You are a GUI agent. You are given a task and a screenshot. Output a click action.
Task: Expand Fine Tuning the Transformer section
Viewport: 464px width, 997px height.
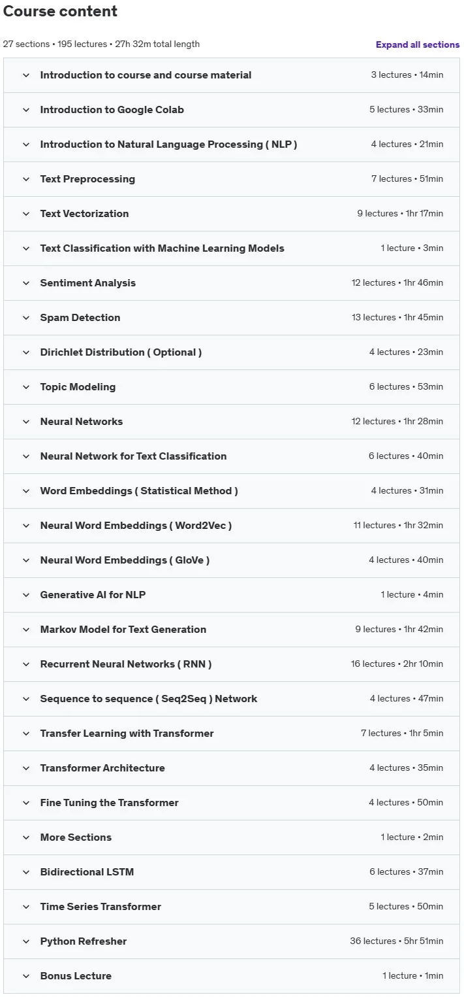[232, 803]
